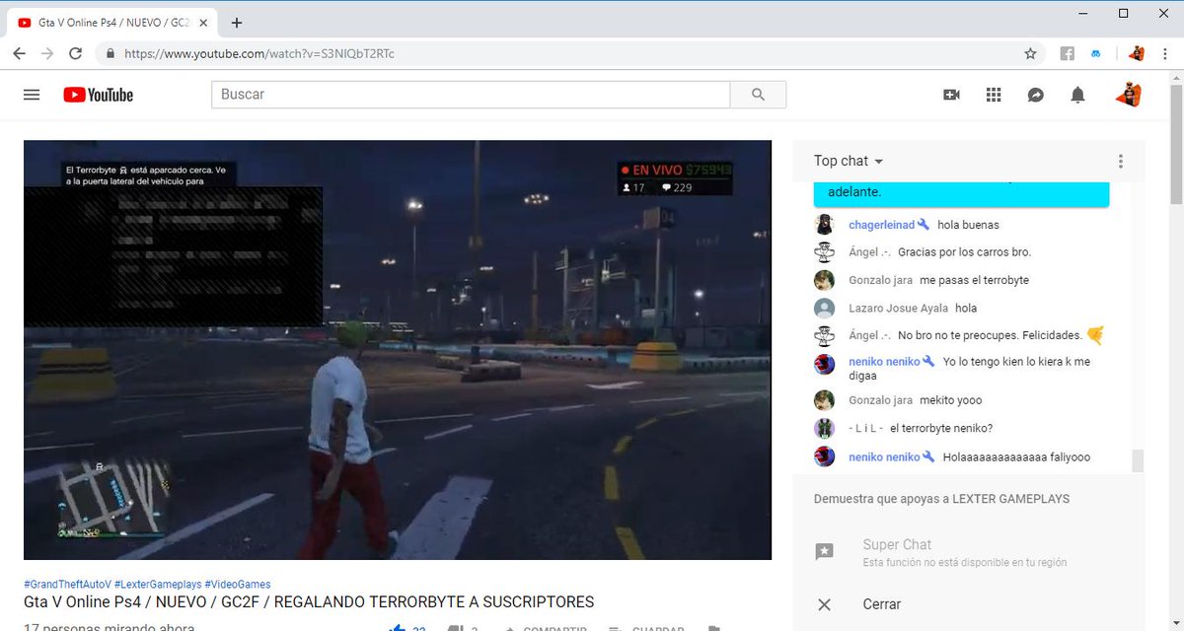Open the messages share bubble icon
The width and height of the screenshot is (1184, 631).
coord(1036,95)
